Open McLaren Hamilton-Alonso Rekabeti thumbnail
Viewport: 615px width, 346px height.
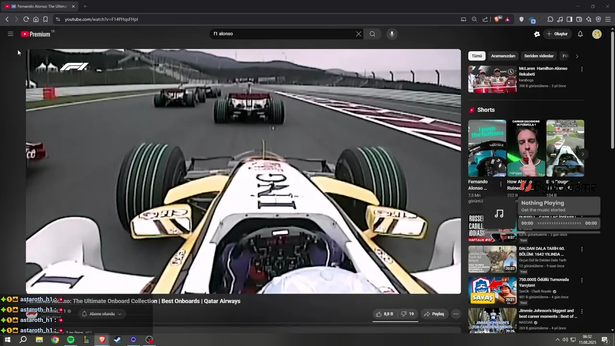492,79
